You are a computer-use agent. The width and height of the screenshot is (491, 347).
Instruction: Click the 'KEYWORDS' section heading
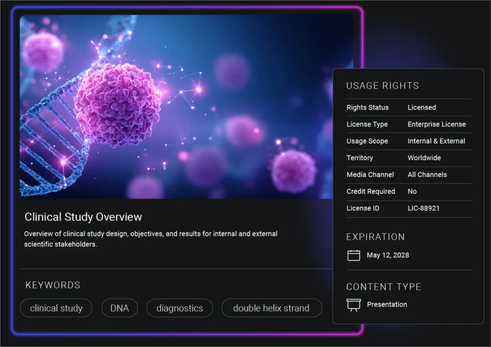point(53,285)
